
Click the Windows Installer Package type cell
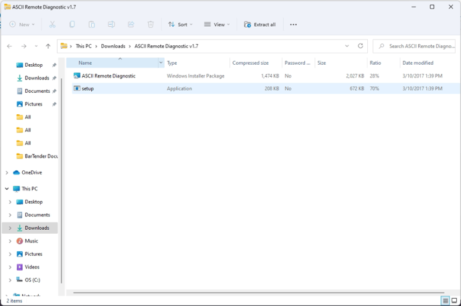[196, 76]
